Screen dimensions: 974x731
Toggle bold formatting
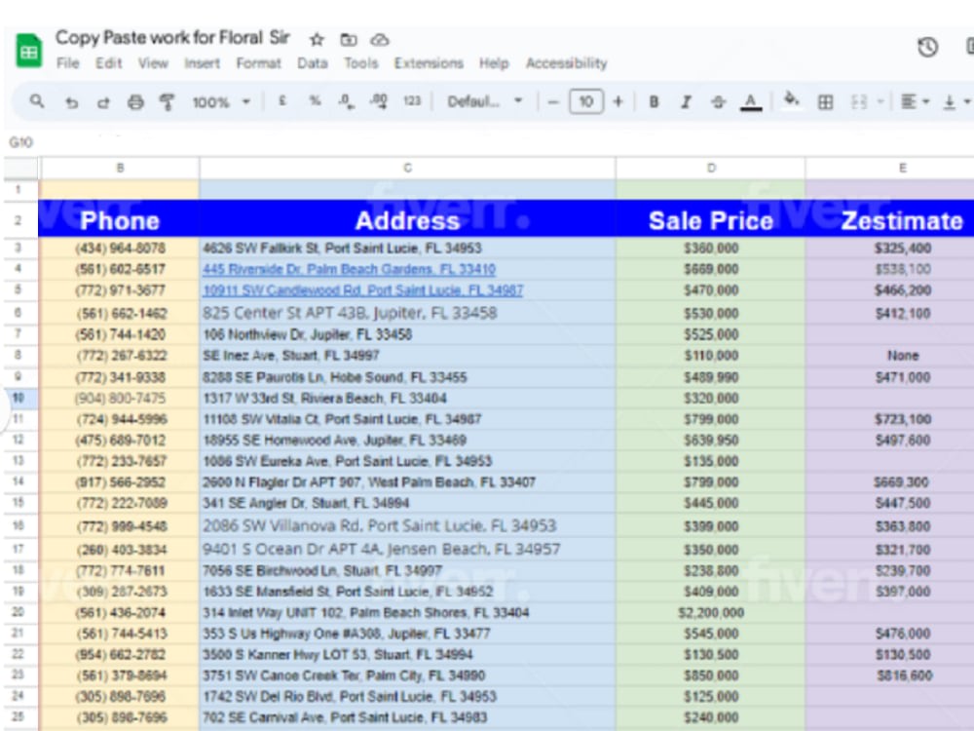pos(654,102)
